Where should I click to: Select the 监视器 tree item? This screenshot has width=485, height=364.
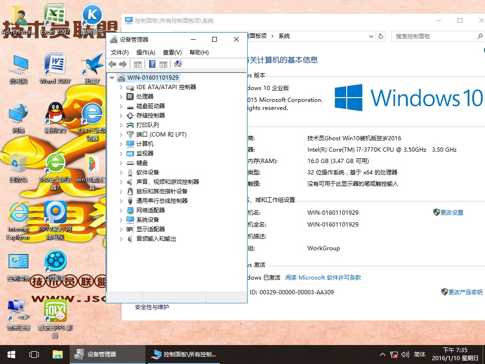[x=145, y=154]
